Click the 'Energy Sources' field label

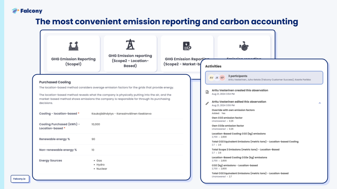[x=51, y=161]
